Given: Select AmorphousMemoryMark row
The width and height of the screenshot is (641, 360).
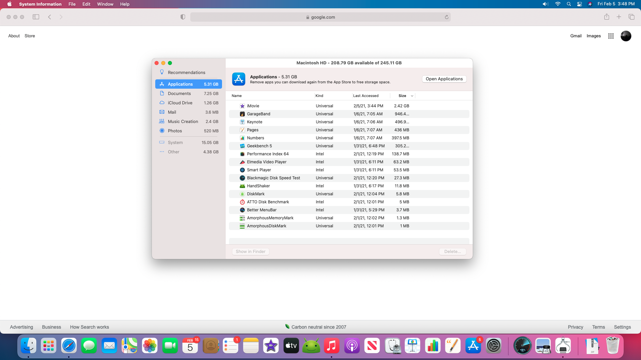Looking at the screenshot, I should 349,218.
